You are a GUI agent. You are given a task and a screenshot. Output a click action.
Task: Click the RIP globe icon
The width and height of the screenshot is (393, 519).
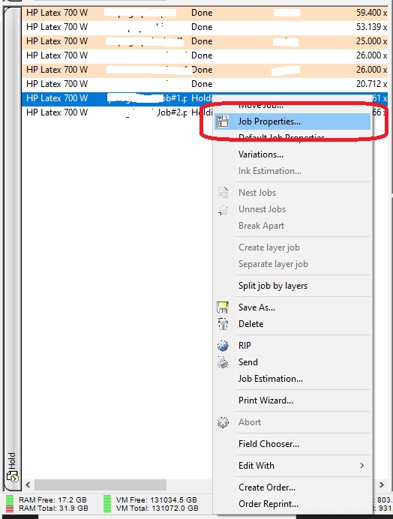(223, 346)
